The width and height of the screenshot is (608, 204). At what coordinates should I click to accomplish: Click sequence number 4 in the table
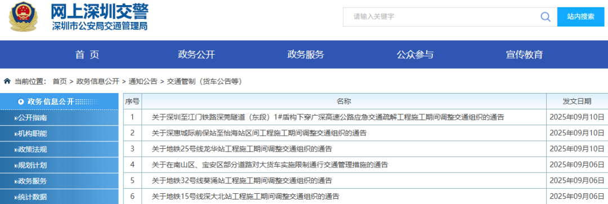point(132,165)
